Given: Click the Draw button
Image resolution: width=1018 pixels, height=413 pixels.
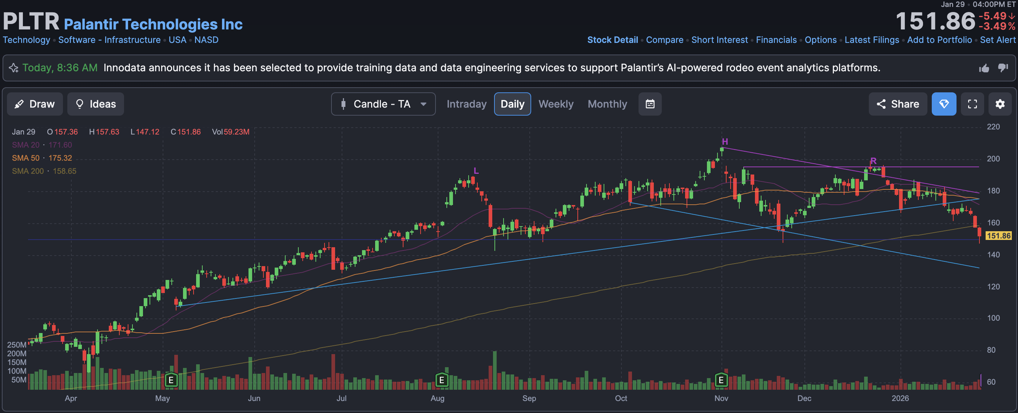Looking at the screenshot, I should [x=35, y=104].
